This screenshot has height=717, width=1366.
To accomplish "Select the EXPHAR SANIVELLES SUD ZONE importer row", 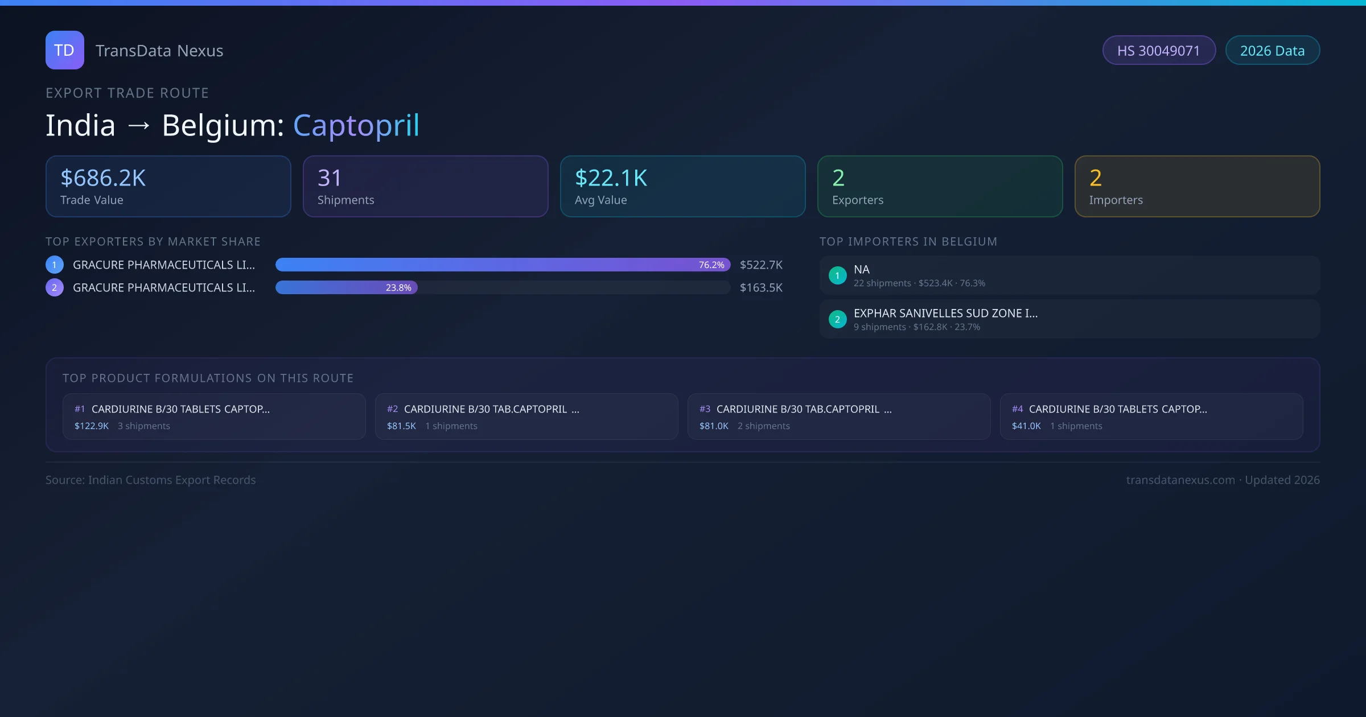I will [1069, 319].
